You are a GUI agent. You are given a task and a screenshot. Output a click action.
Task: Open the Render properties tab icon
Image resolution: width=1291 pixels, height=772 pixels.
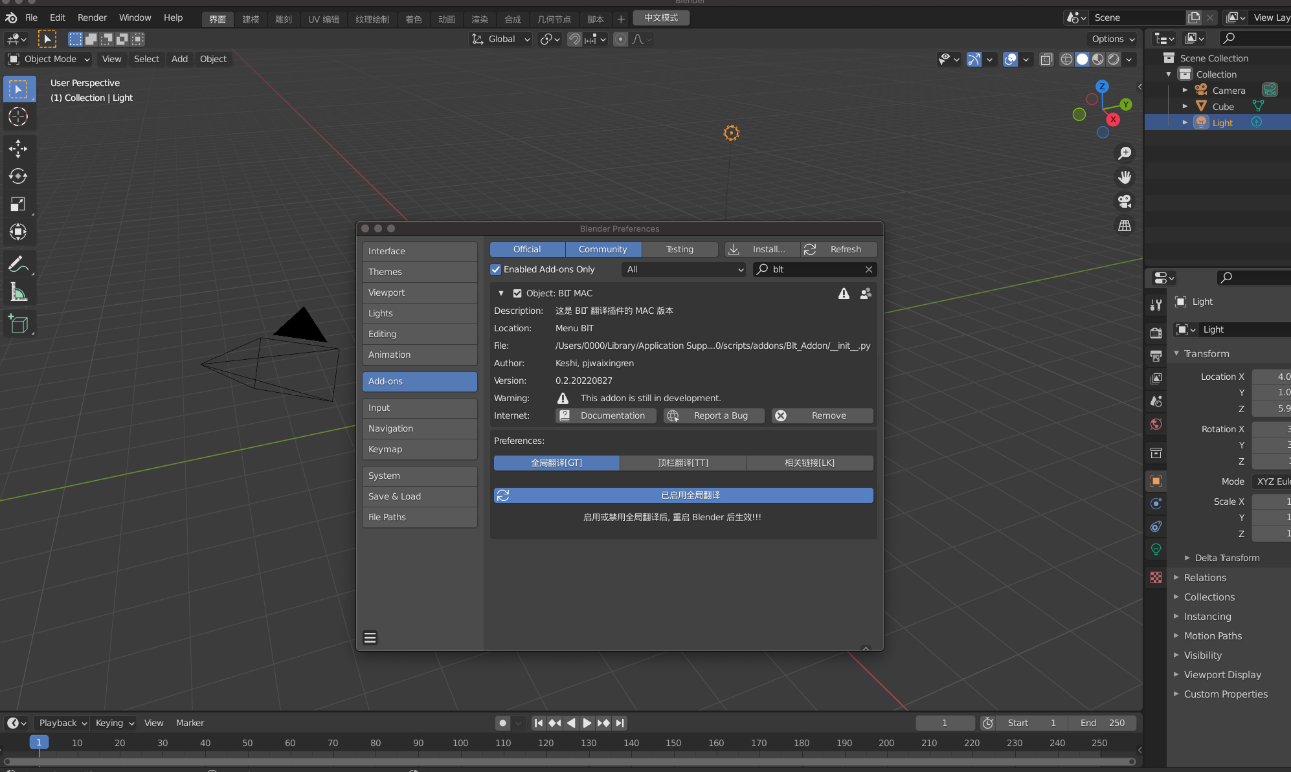[x=1156, y=333]
